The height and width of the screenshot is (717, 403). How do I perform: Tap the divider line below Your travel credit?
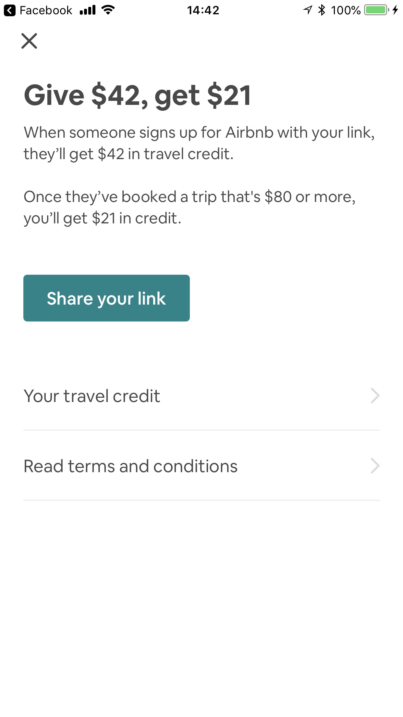click(201, 430)
